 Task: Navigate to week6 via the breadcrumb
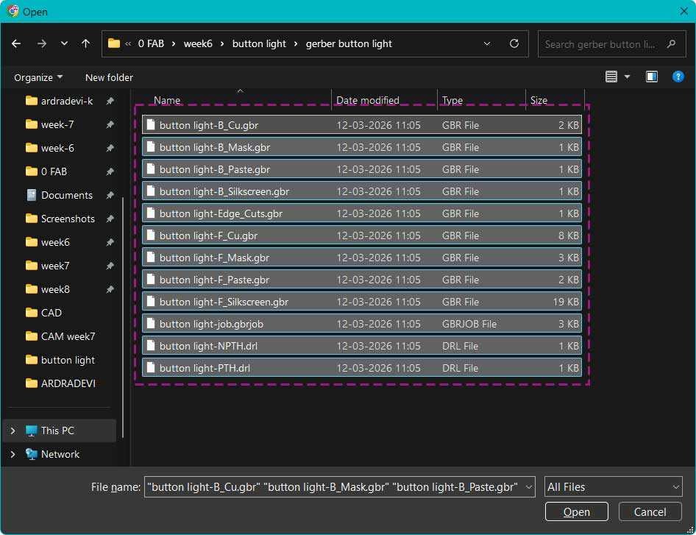tap(198, 43)
